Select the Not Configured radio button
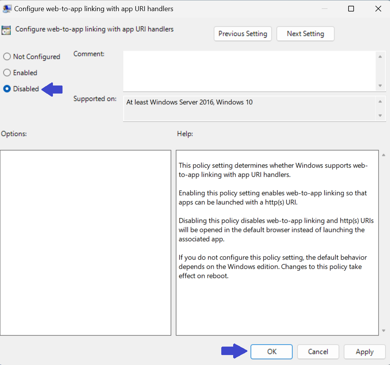Image resolution: width=390 pixels, height=365 pixels. click(x=7, y=57)
